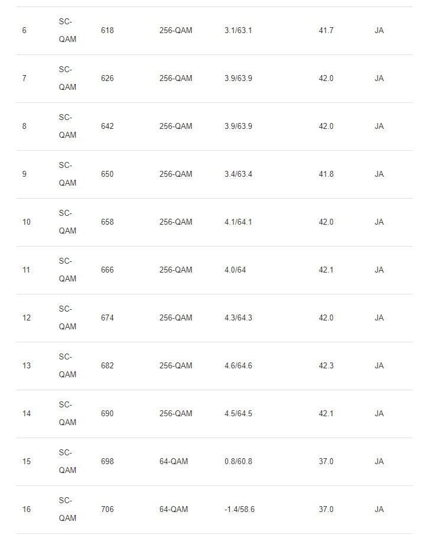Select the 4.0/64 power level cell

[235, 270]
